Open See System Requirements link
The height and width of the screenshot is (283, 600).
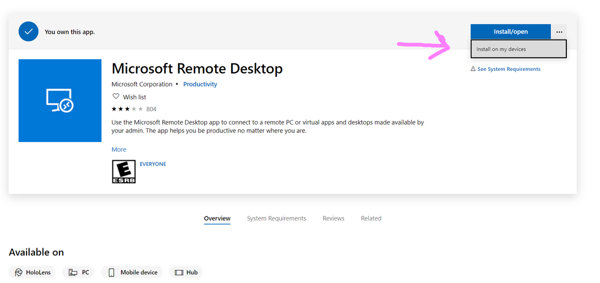509,69
